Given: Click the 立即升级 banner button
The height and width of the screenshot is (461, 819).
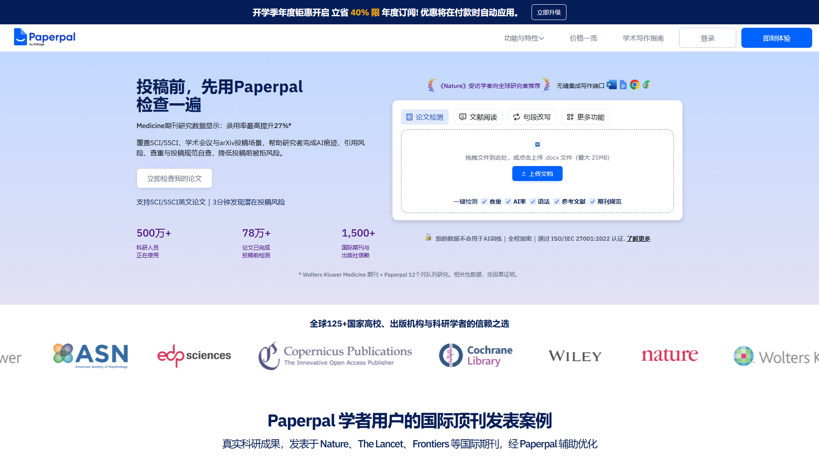Looking at the screenshot, I should tap(549, 12).
